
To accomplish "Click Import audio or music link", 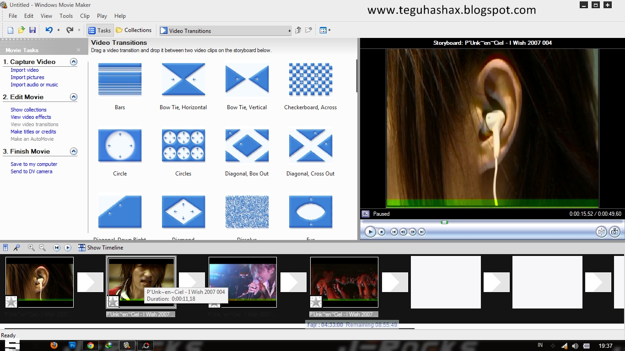I will [34, 85].
